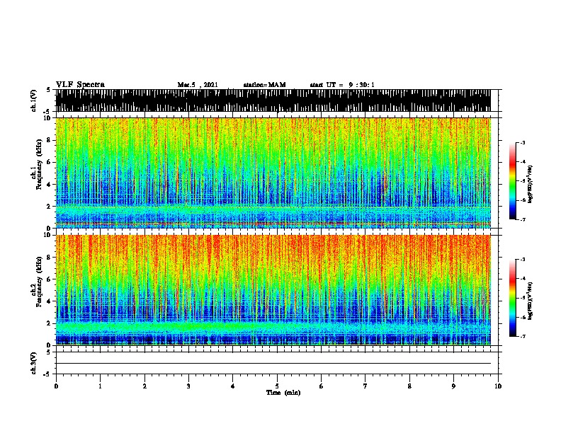The height and width of the screenshot is (433, 561).
Task: Click the "-7" label on ch.2 colorbar
Action: click(523, 337)
